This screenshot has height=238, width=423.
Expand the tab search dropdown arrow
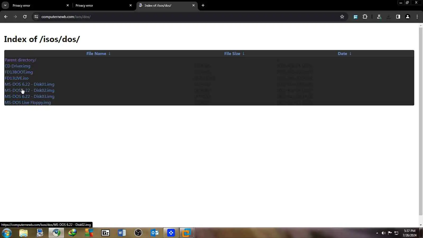point(5,5)
